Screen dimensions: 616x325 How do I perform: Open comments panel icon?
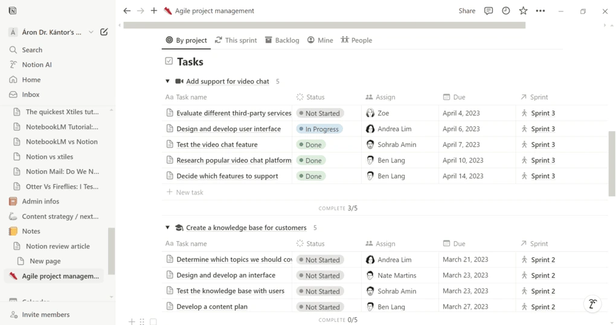coord(489,11)
